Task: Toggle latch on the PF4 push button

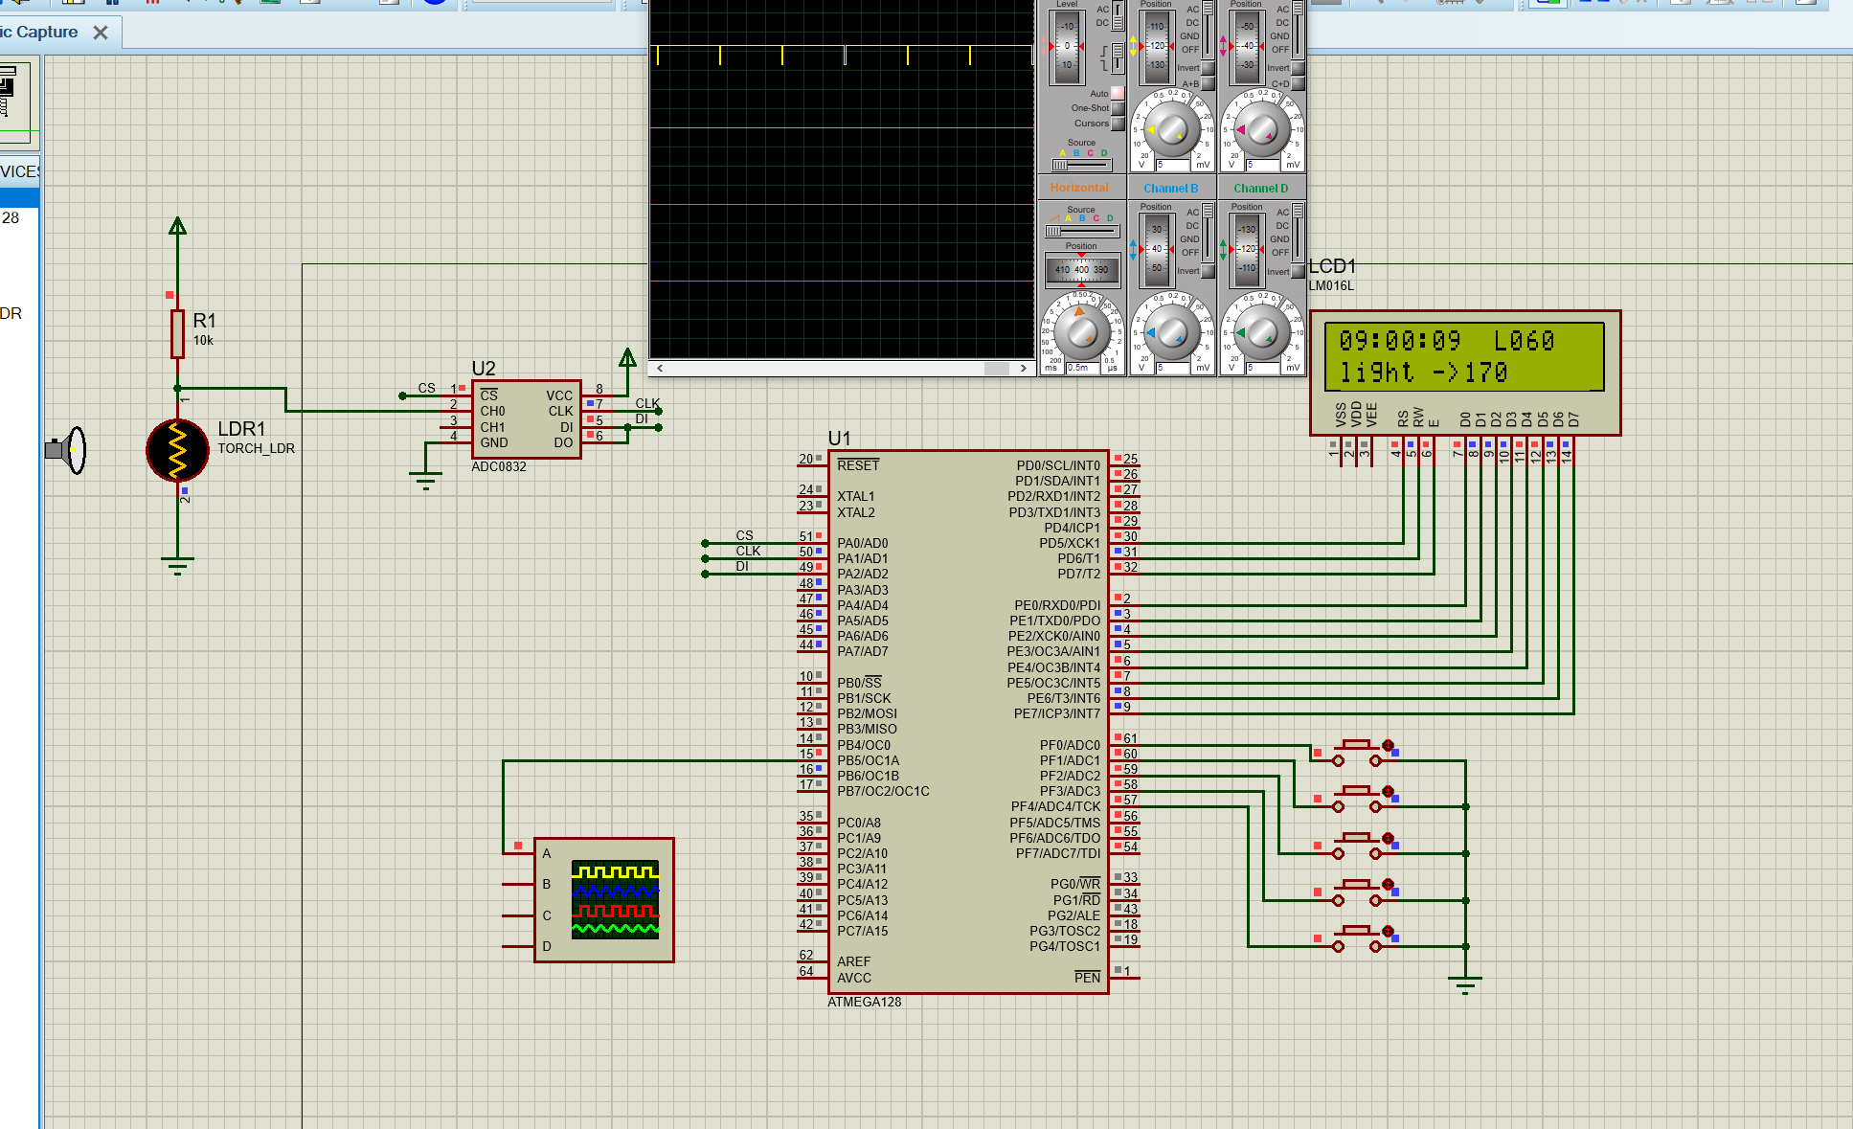Action: (x=1388, y=932)
